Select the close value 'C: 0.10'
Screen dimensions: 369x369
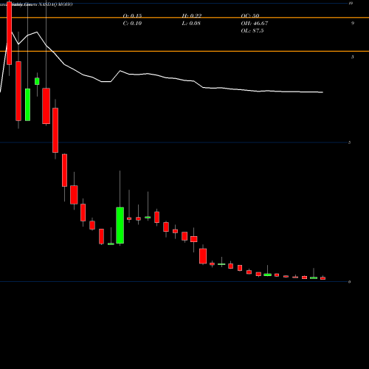pyautogui.click(x=132, y=24)
